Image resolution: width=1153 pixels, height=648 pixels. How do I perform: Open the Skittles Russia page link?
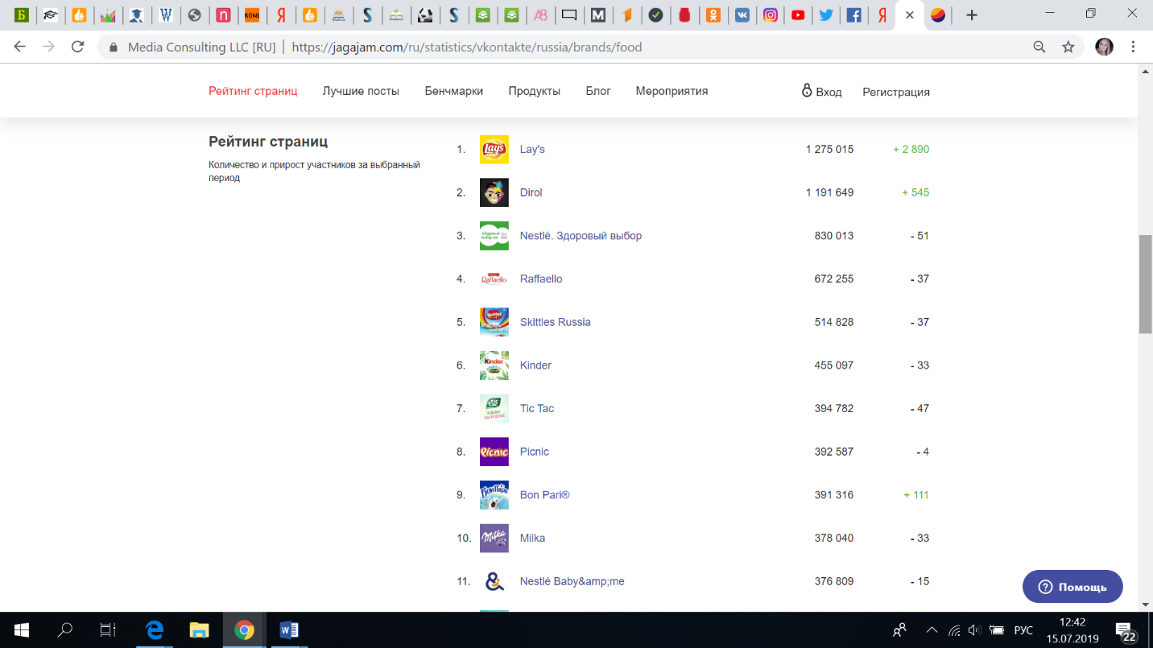click(x=556, y=322)
